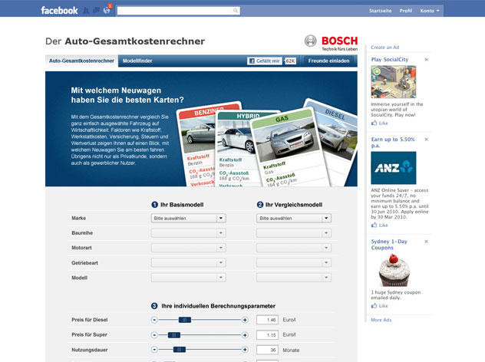
Task: Click the Preis für Diesel slider handle
Action: tap(183, 319)
